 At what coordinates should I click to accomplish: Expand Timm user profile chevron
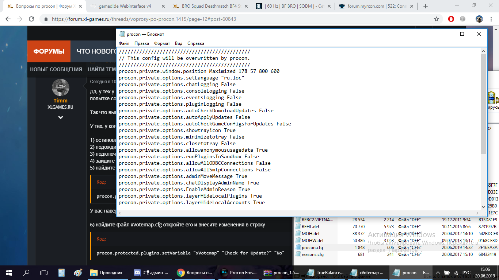[61, 117]
